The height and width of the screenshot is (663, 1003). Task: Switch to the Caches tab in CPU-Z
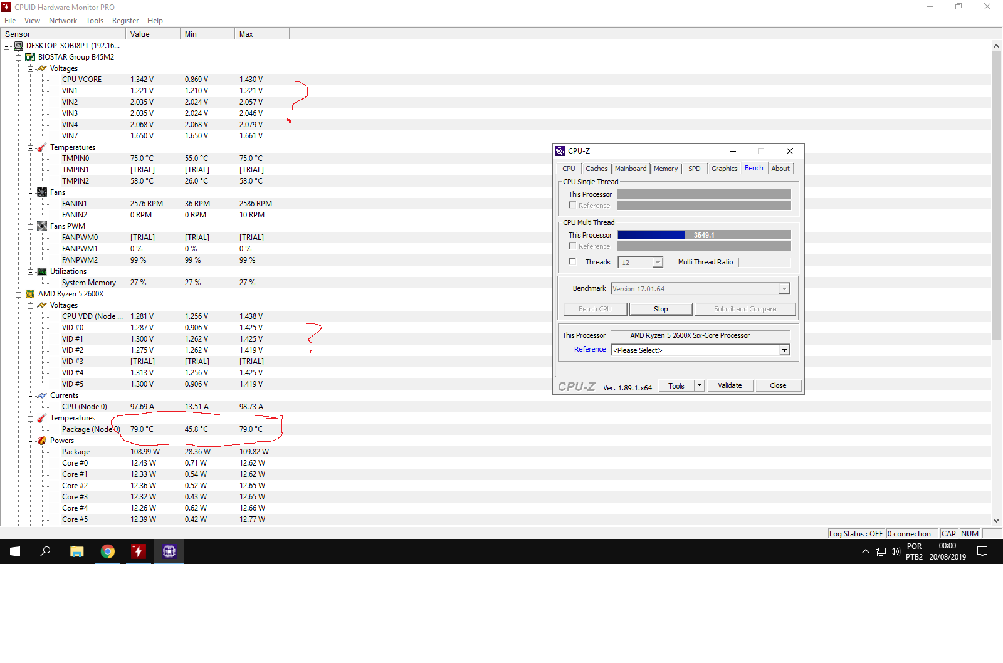click(597, 169)
